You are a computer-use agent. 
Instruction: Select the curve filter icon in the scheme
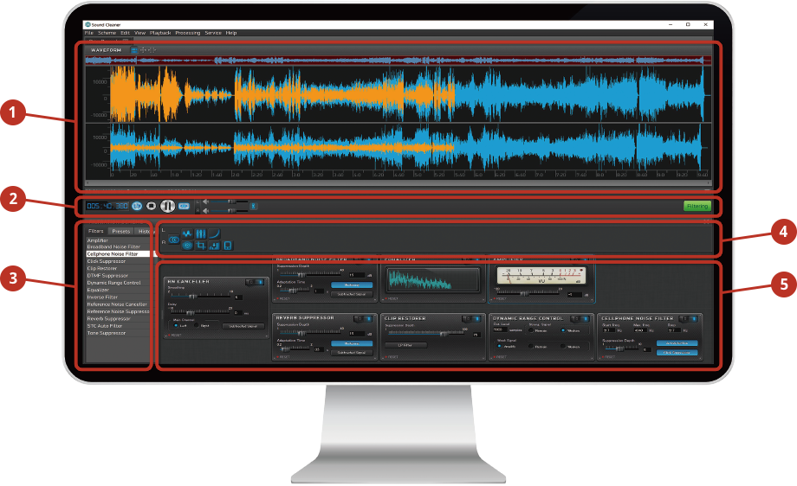tap(215, 233)
